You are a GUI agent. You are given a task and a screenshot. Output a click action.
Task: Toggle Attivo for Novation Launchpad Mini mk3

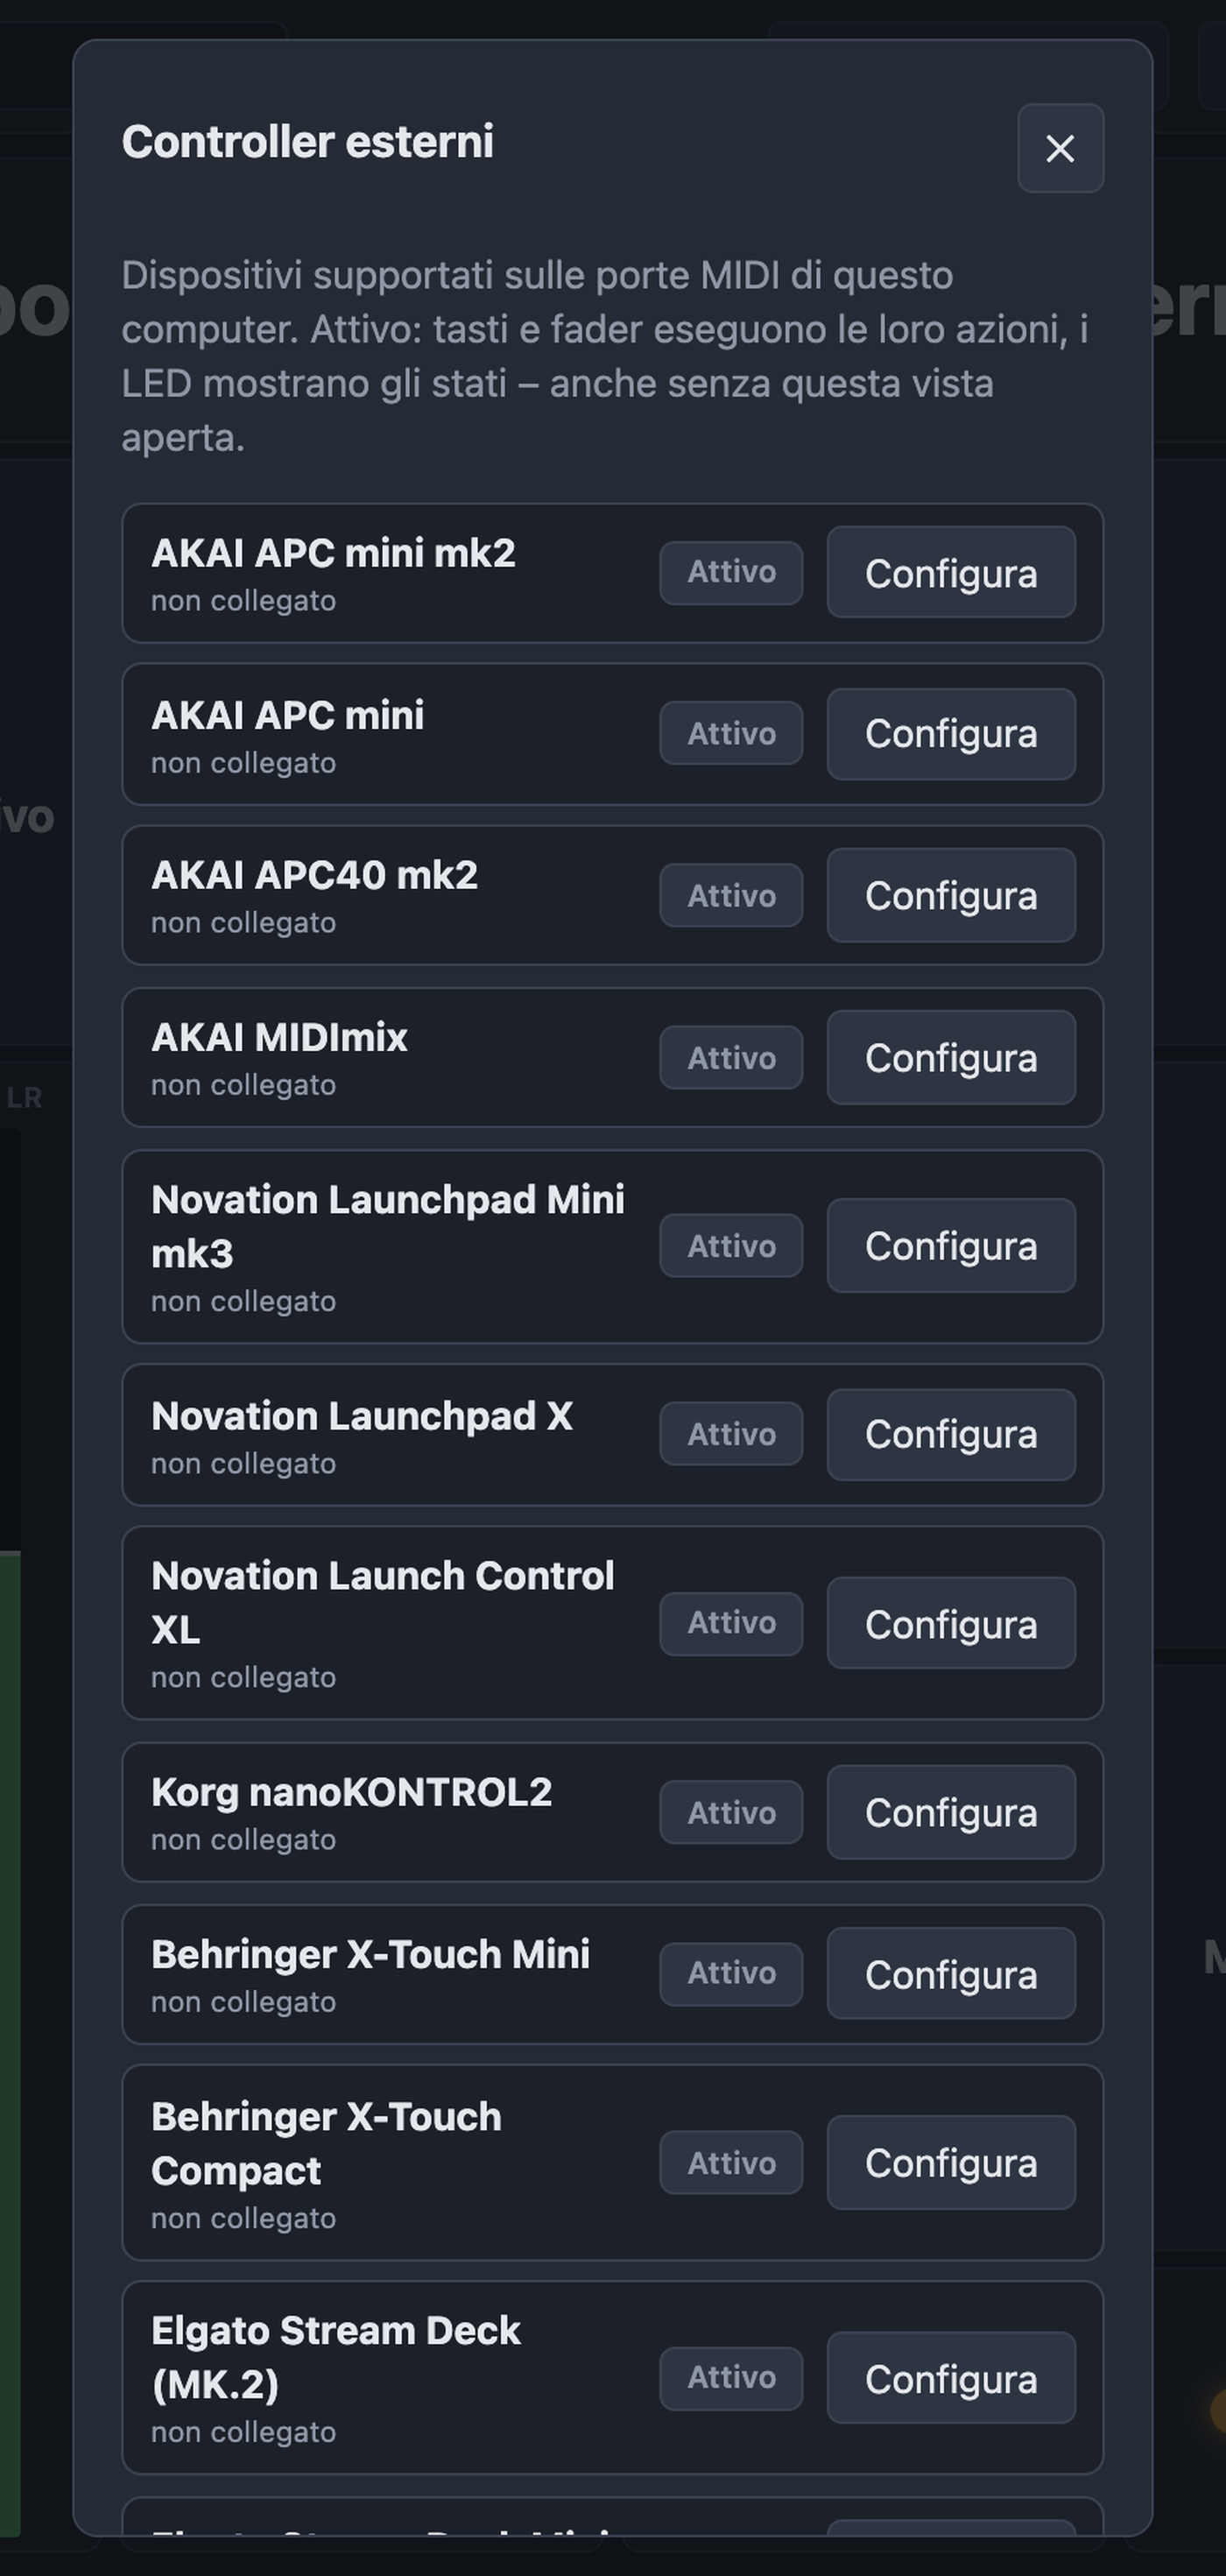coord(731,1246)
